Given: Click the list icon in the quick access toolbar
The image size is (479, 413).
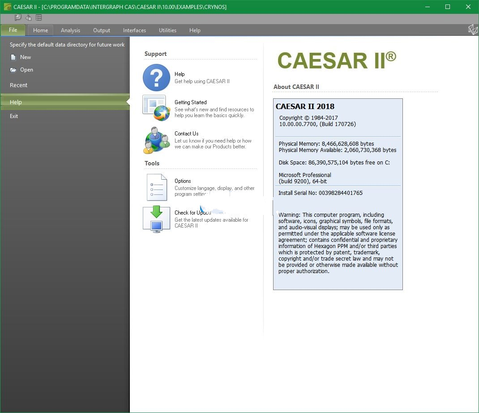Looking at the screenshot, I should [38, 17].
